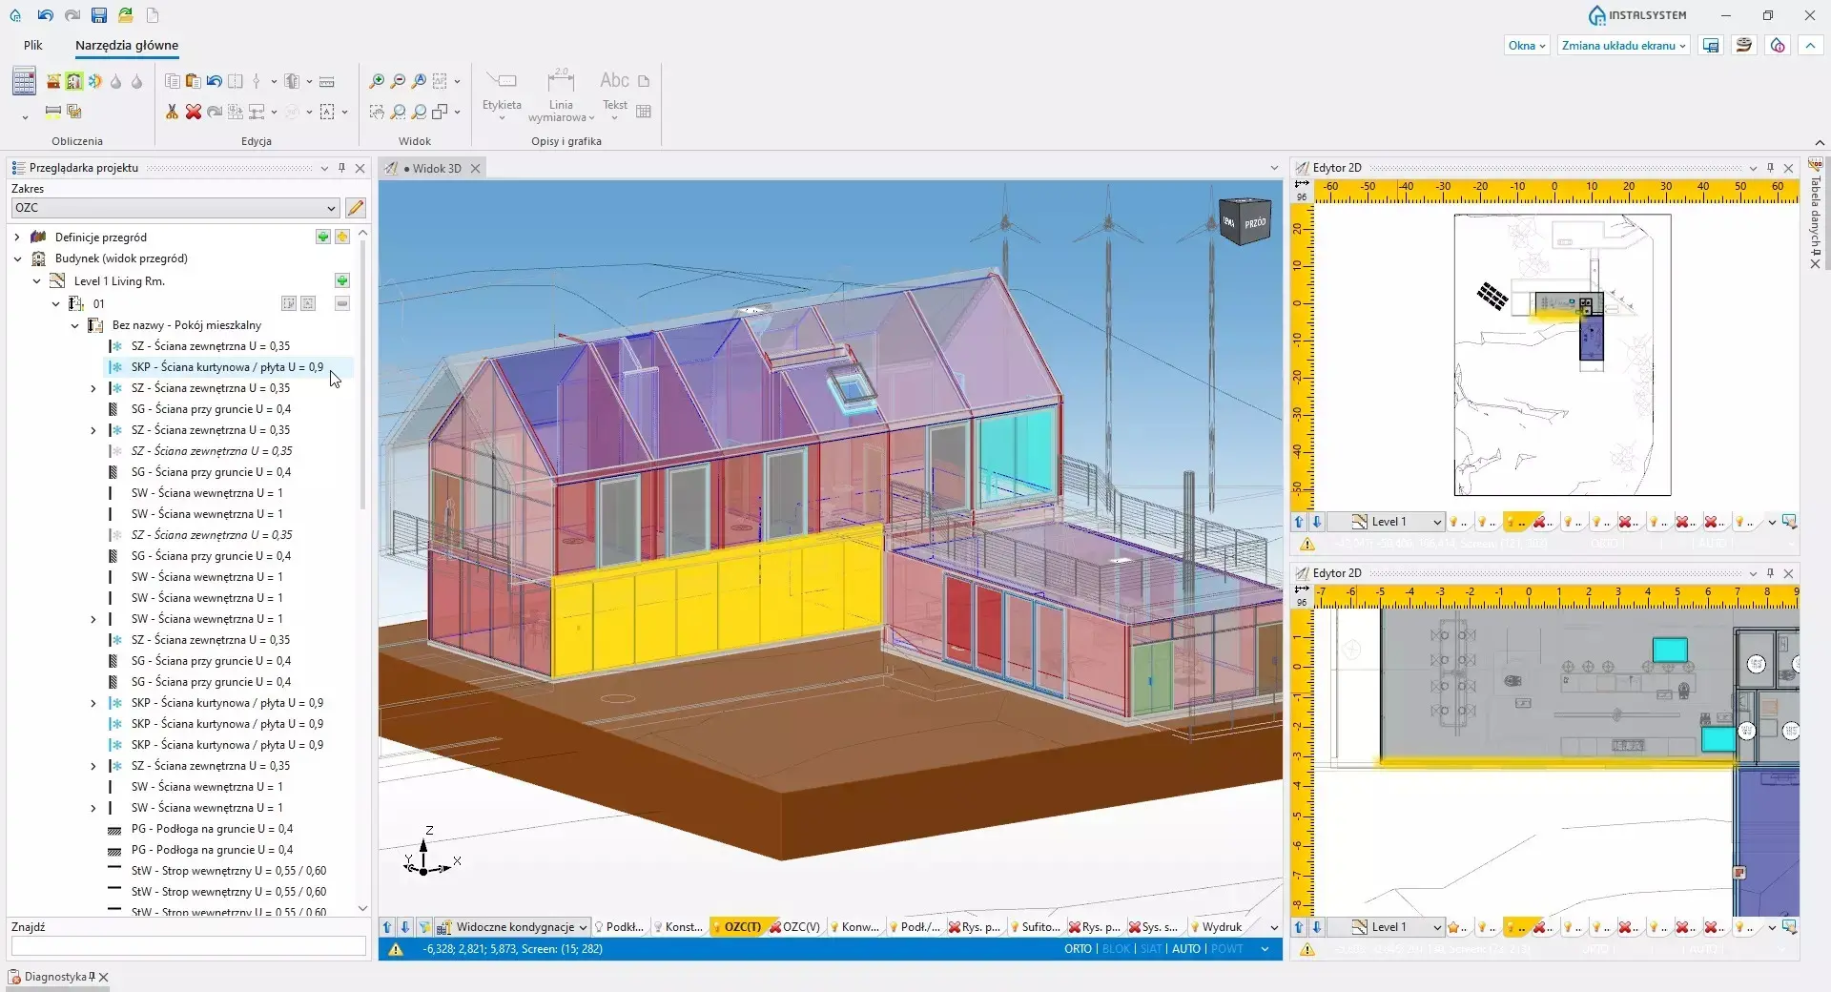1831x992 pixels.
Task: Click the red X delete icon
Action: click(194, 112)
